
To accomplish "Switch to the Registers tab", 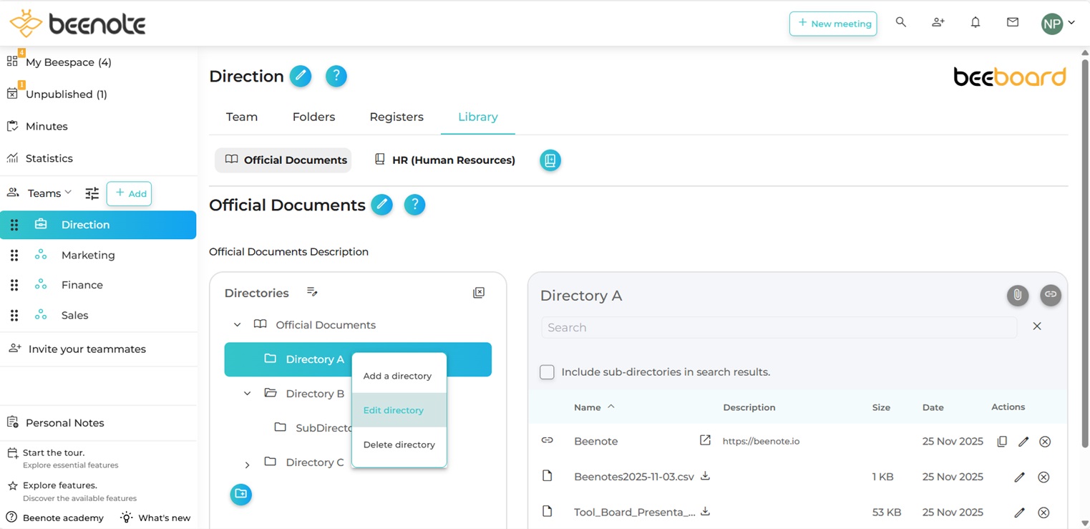I will [x=396, y=117].
